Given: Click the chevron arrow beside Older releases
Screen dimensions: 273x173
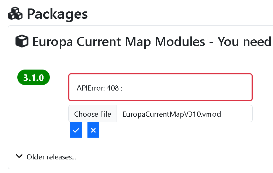Looking at the screenshot, I should [20, 156].
